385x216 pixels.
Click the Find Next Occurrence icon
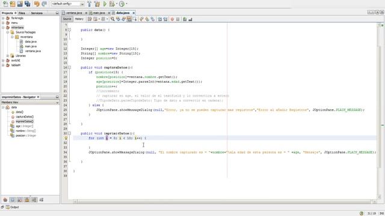pyautogui.click(x=123, y=19)
